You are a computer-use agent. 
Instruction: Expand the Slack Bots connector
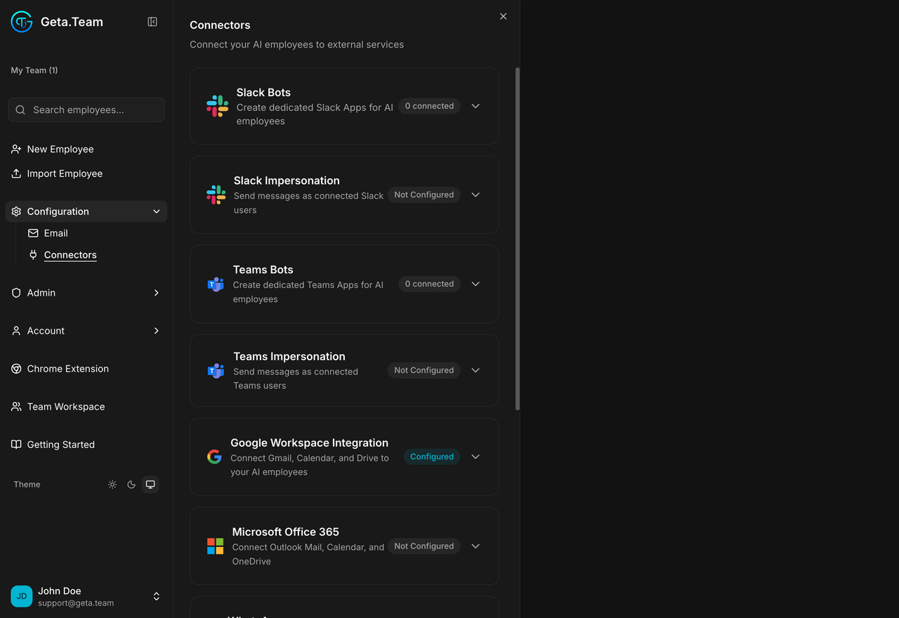pos(475,106)
